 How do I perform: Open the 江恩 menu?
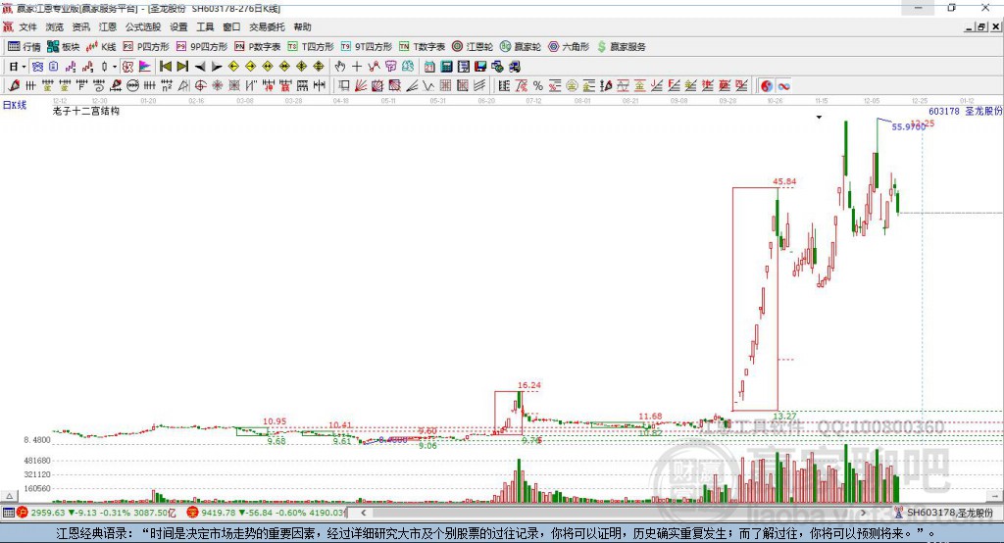tap(108, 26)
